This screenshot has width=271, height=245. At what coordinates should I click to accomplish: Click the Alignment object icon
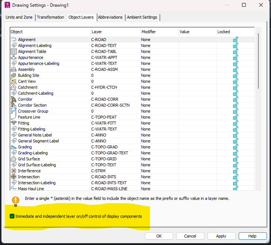13,40
